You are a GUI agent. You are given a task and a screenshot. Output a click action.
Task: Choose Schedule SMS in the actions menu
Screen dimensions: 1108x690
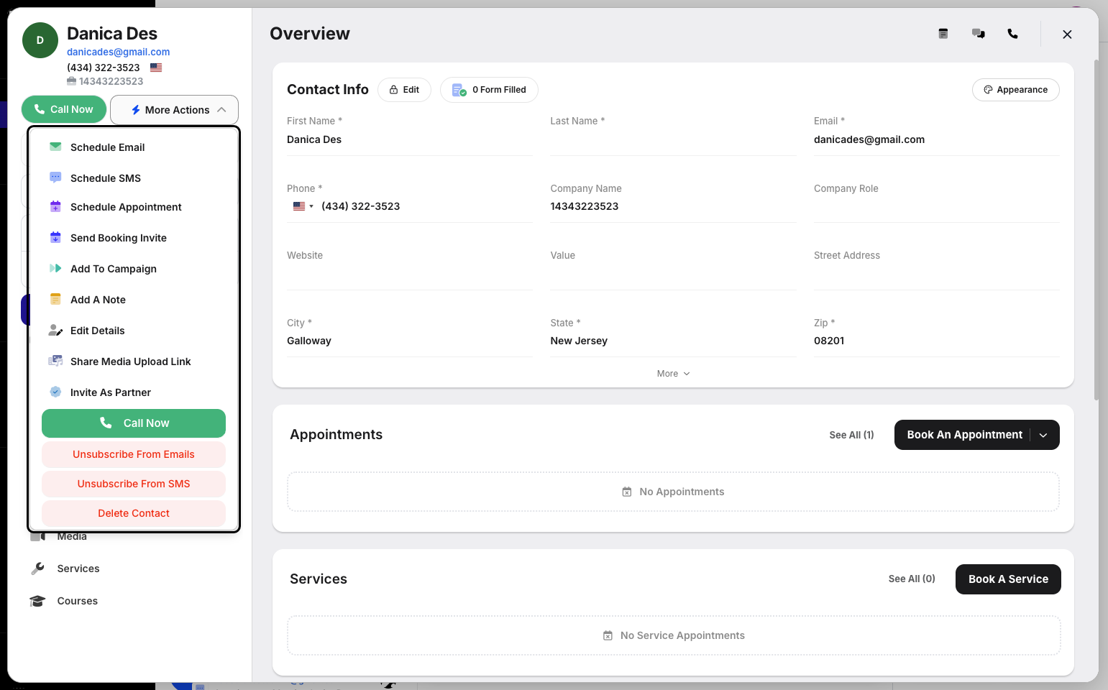134,178
